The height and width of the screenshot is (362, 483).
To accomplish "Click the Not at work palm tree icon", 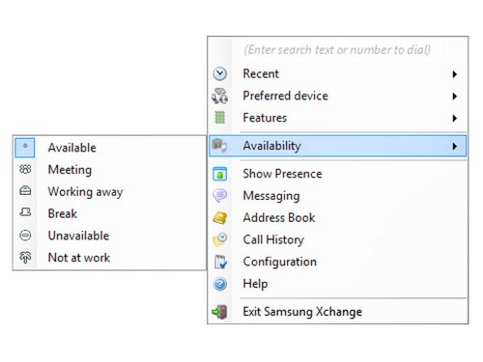I will click(x=25, y=257).
